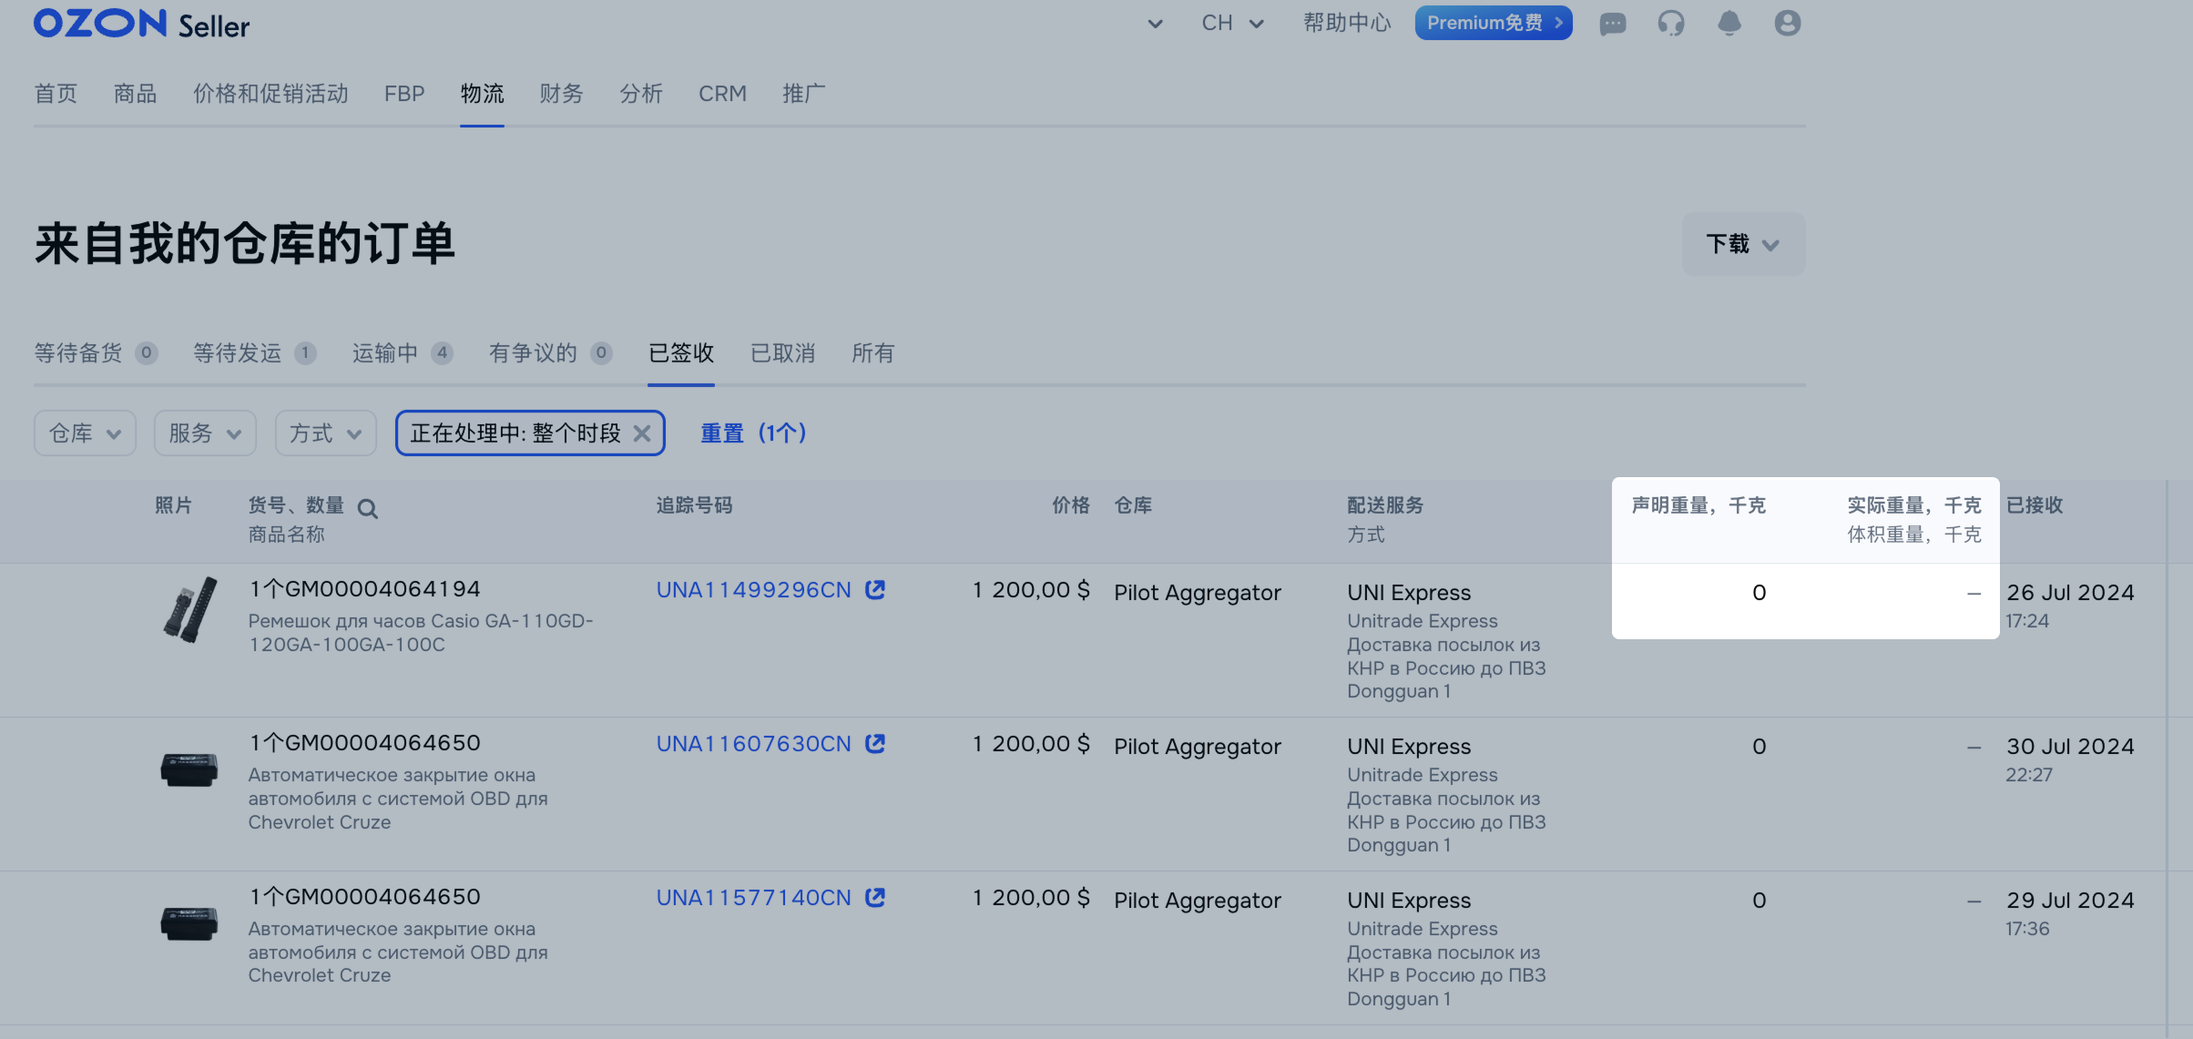Open external link icon for UNA11607630CN
Image resolution: width=2193 pixels, height=1039 pixels.
(875, 744)
